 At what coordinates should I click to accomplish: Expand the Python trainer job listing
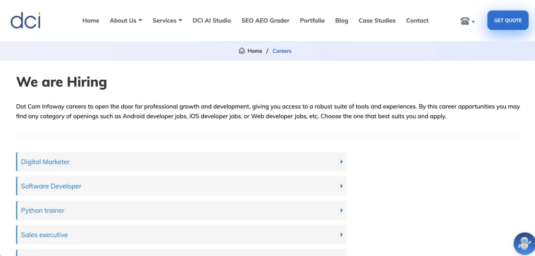tap(181, 211)
